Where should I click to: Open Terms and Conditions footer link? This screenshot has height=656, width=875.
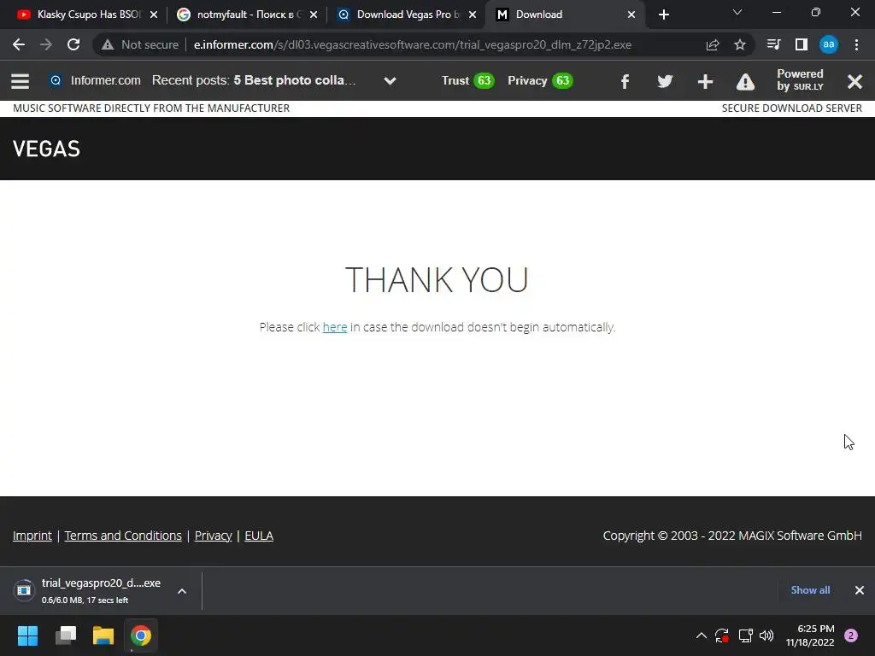123,536
